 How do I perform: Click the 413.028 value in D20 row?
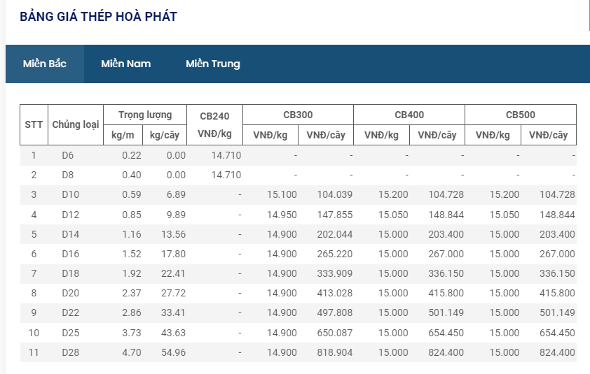[x=335, y=293]
